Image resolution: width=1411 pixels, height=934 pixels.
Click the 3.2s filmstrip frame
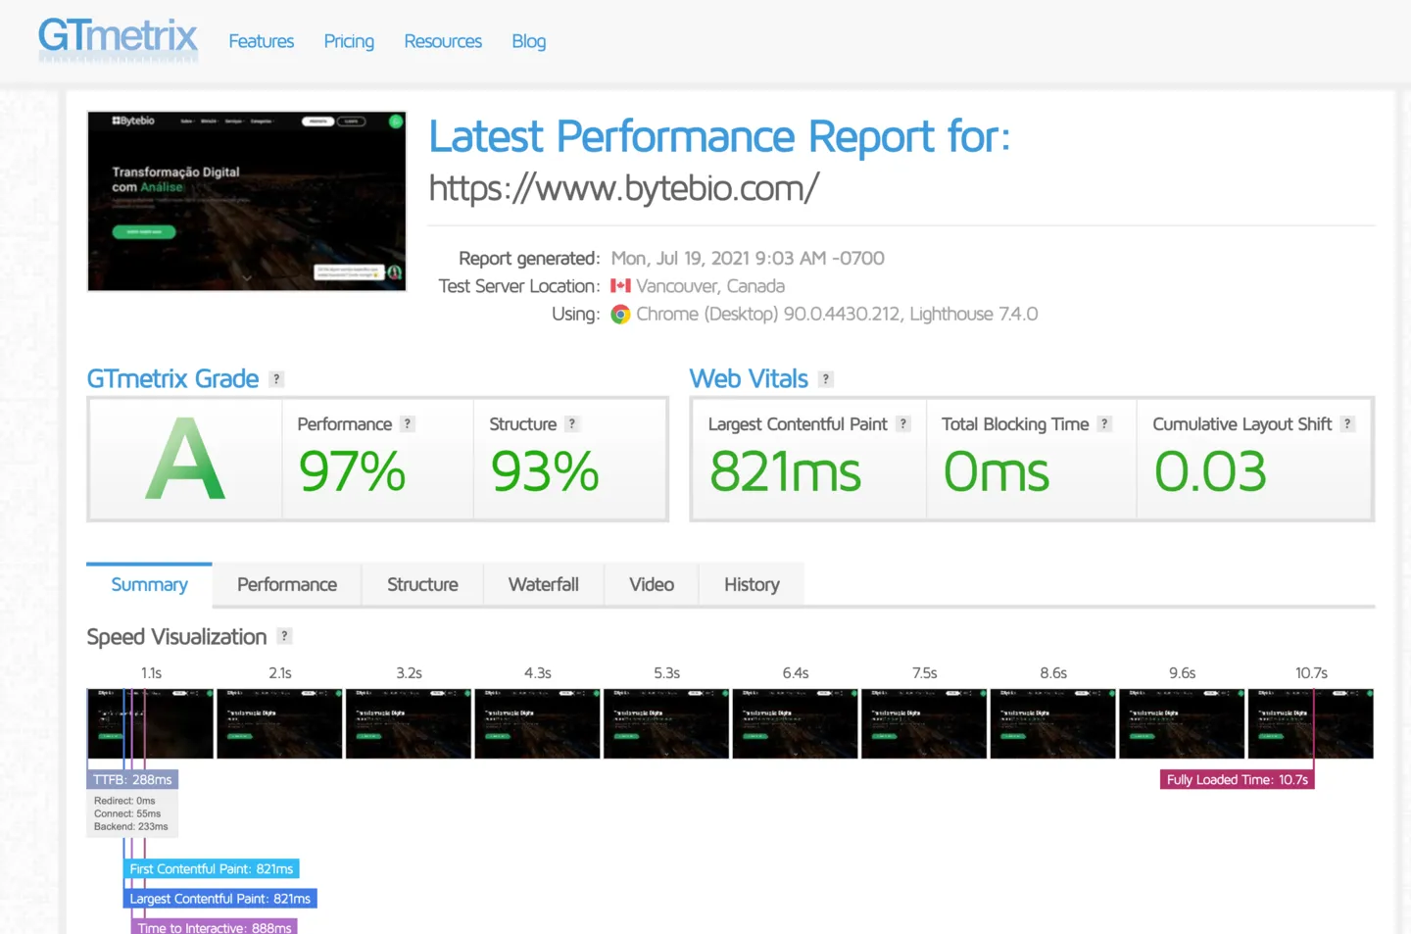click(x=409, y=723)
